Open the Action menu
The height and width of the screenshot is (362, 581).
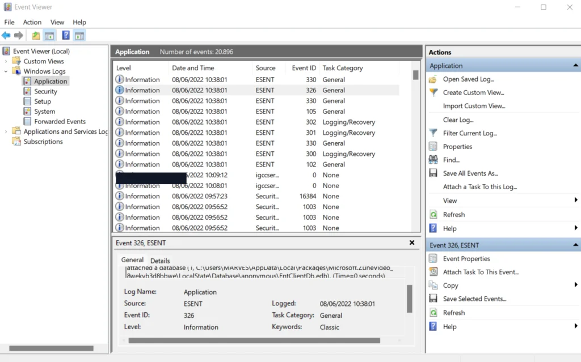point(32,22)
